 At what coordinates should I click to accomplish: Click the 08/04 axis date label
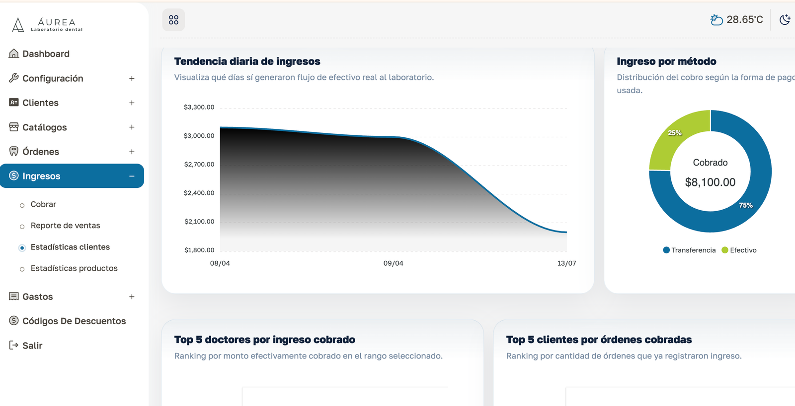(x=220, y=263)
